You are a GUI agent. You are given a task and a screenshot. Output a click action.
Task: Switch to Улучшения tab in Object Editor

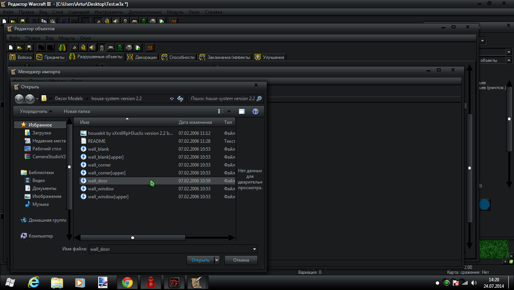[269, 57]
